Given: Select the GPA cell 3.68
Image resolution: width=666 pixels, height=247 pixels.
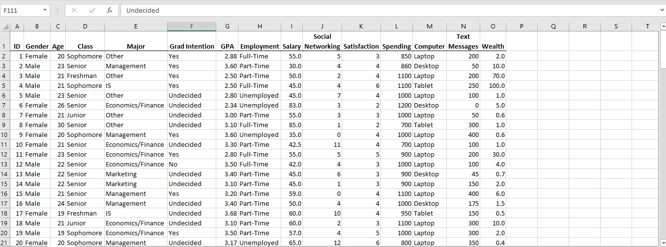Looking at the screenshot, I should tap(227, 213).
